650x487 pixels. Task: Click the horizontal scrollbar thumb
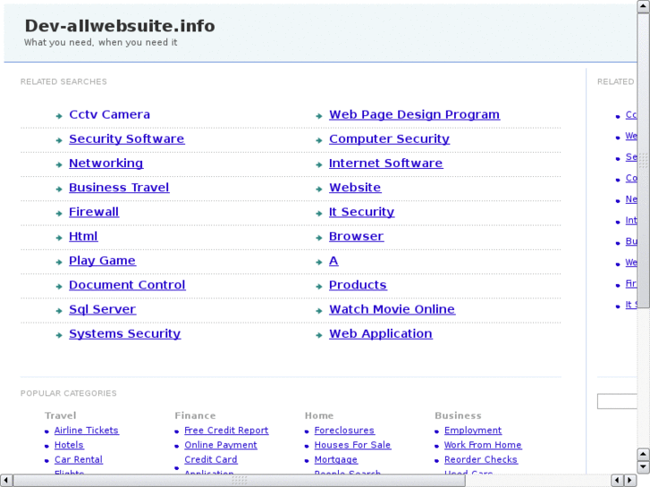pos(240,481)
